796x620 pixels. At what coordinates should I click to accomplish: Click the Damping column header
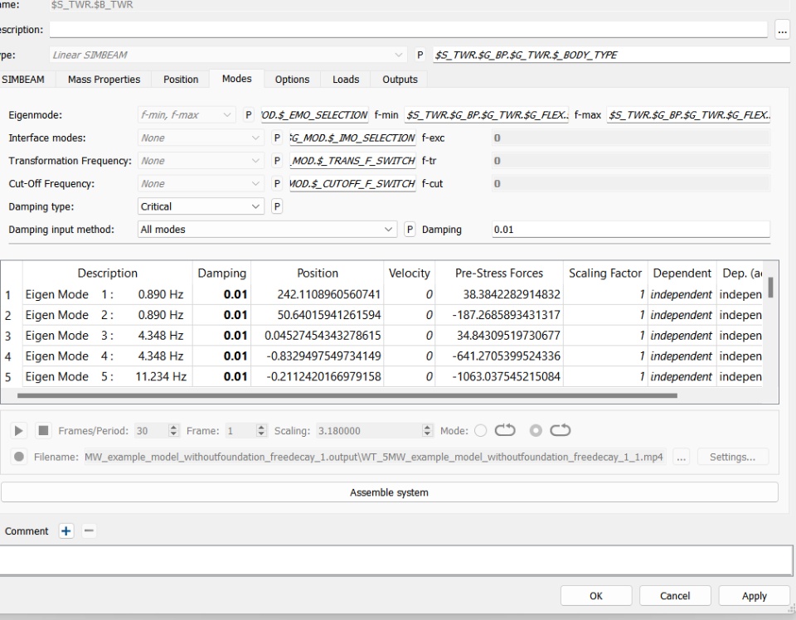222,273
